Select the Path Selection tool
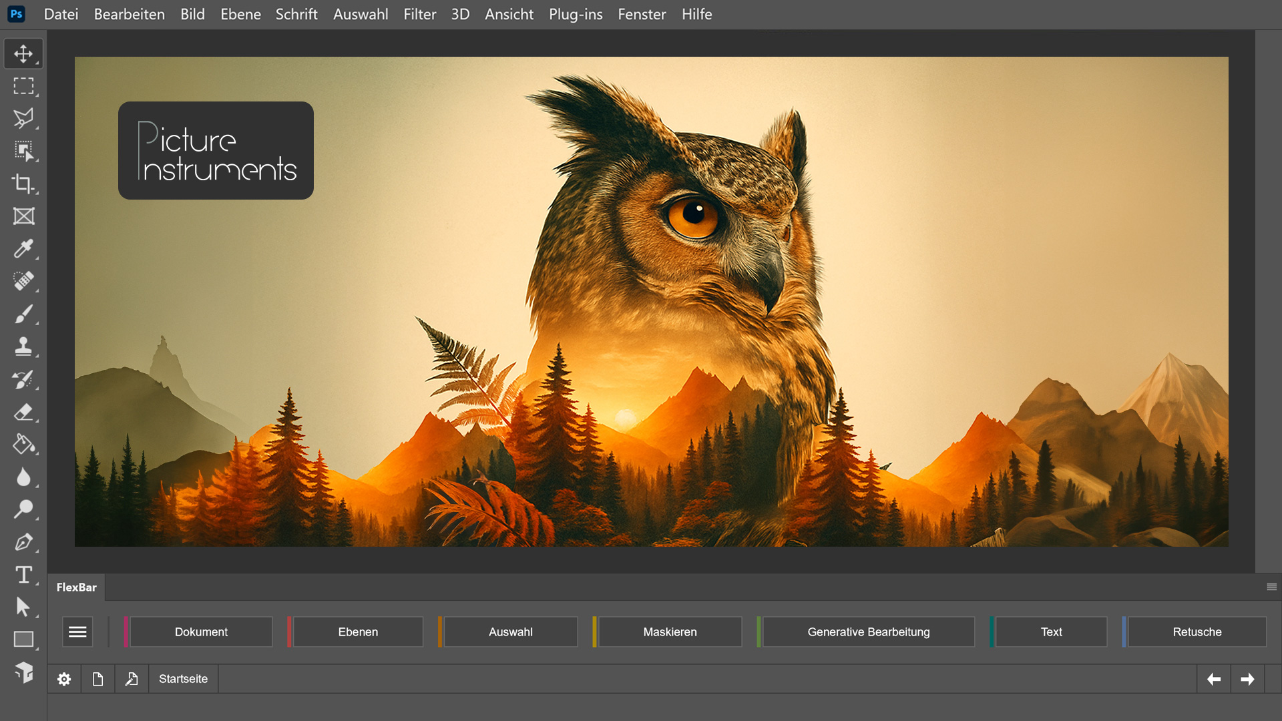This screenshot has width=1282, height=721. (x=23, y=607)
